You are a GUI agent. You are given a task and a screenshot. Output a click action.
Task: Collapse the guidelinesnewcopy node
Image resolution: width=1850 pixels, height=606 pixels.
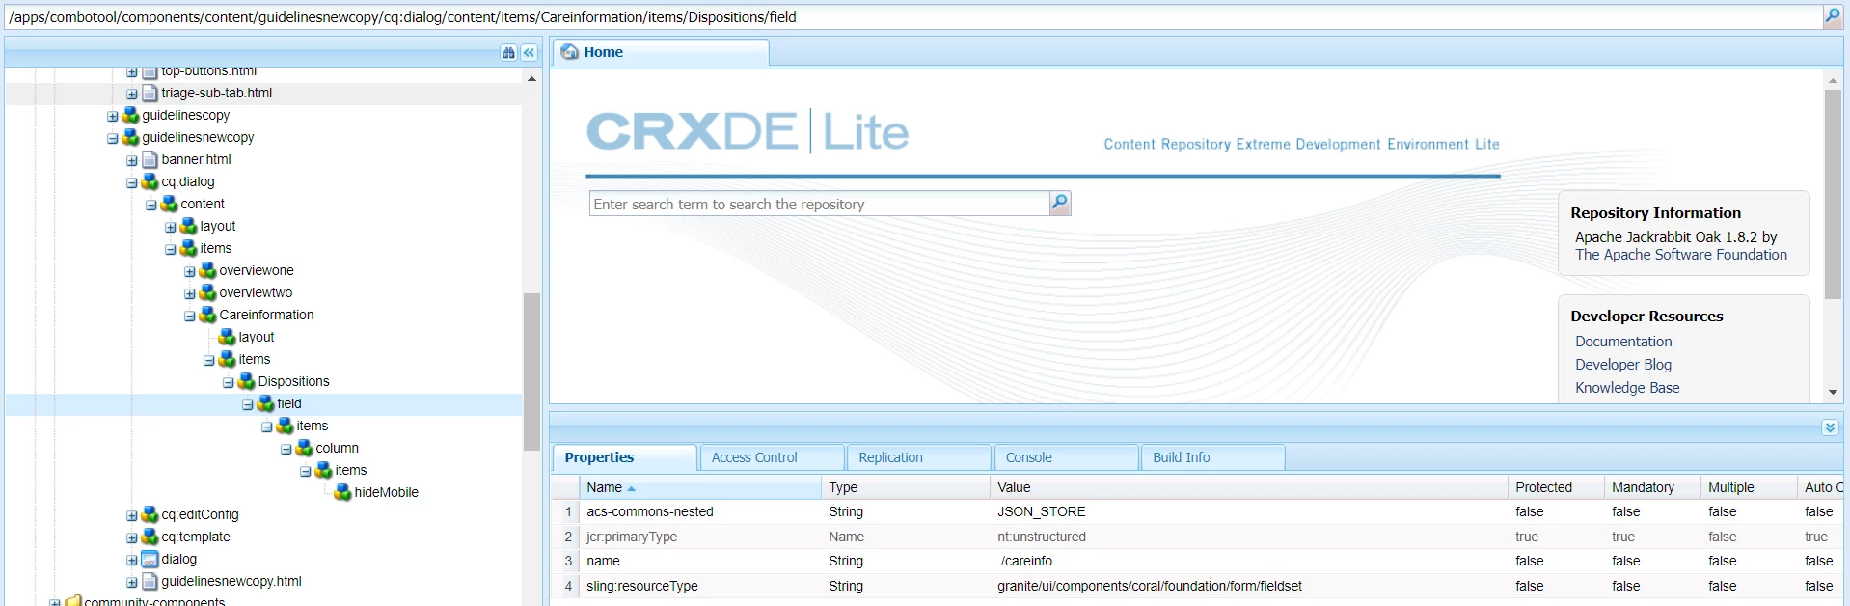(112, 138)
